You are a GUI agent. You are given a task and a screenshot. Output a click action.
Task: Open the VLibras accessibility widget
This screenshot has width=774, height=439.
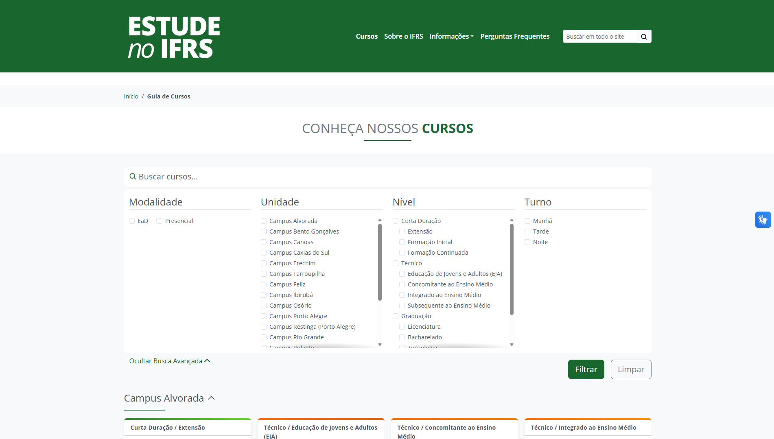pyautogui.click(x=763, y=220)
